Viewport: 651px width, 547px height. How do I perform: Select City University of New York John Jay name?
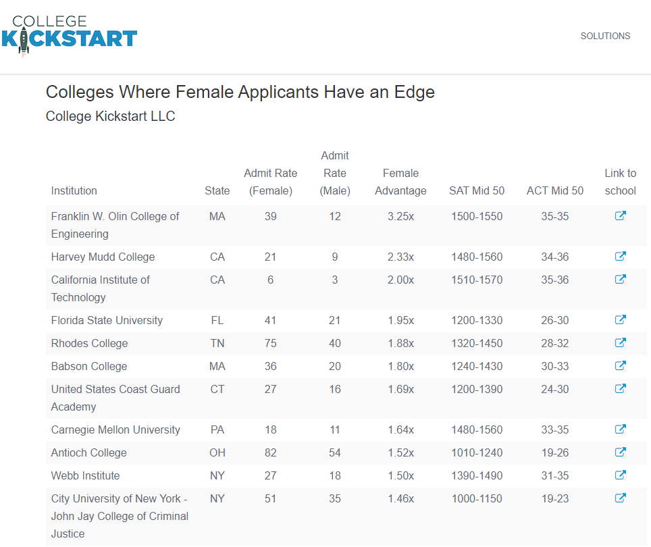120,516
